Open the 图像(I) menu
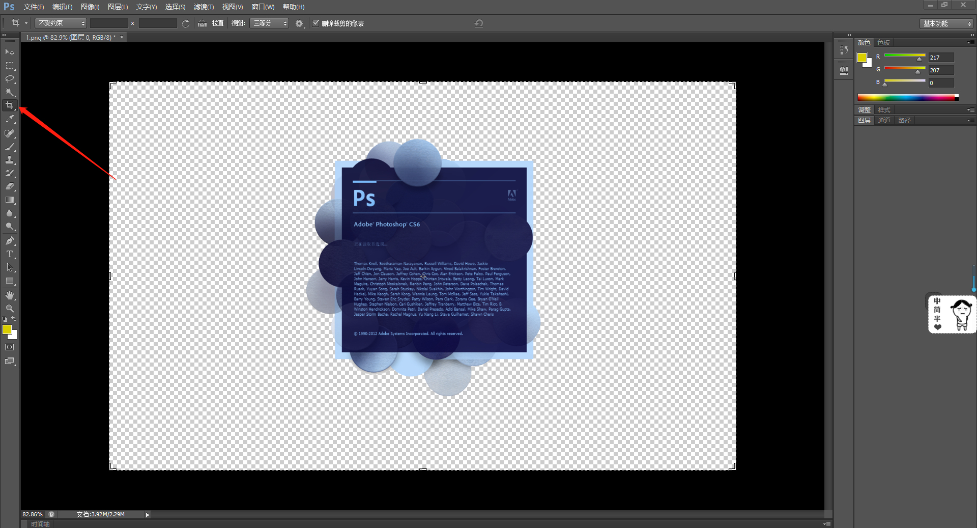Screen dimensions: 977x528 point(90,7)
